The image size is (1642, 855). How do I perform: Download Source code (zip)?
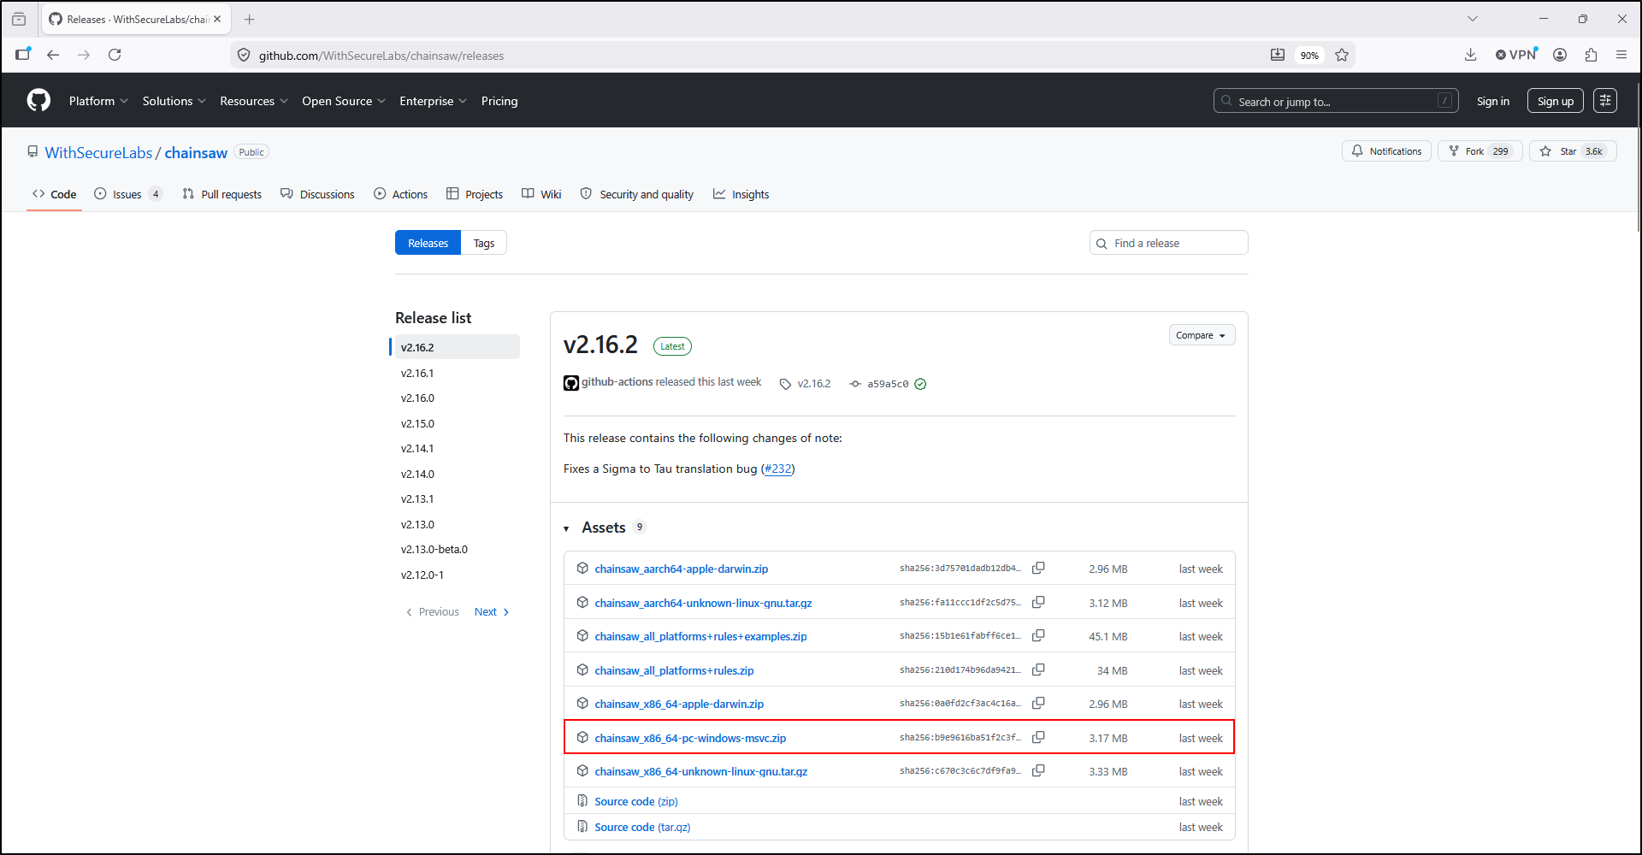[x=636, y=801]
